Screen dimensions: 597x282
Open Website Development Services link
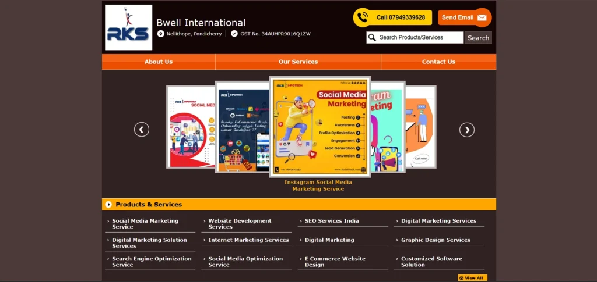click(x=240, y=223)
